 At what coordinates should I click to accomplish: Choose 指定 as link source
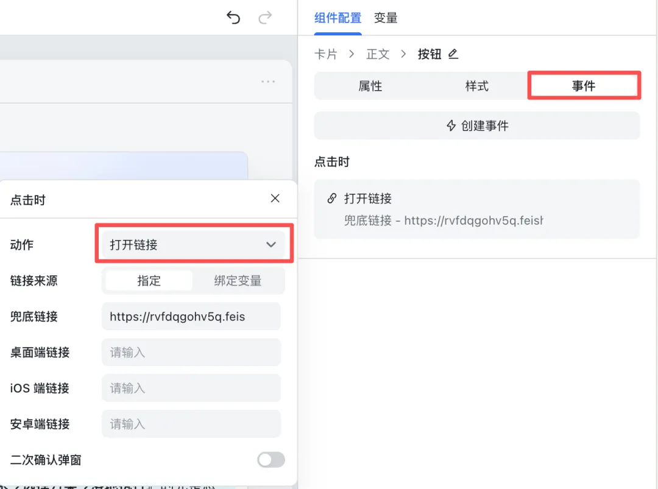(x=149, y=281)
